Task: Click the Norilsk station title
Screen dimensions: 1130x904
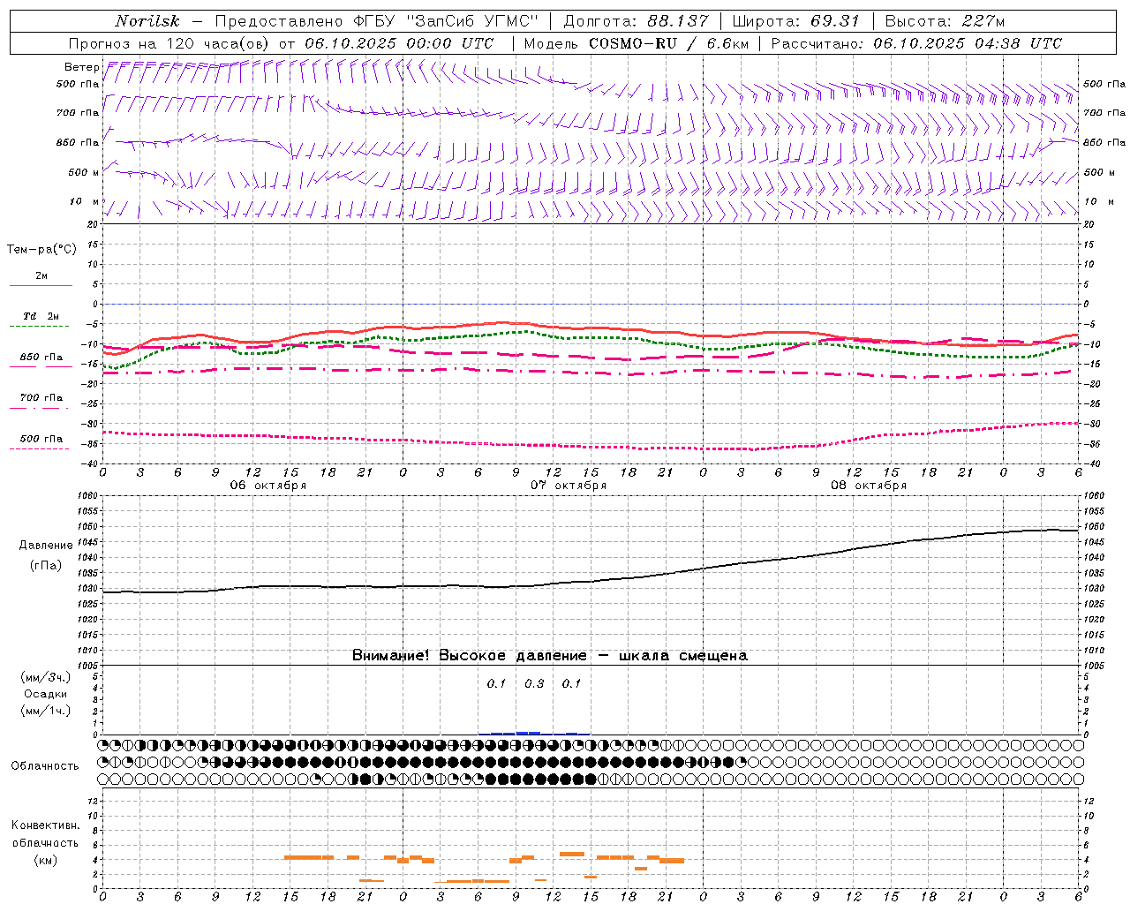Action: (147, 21)
